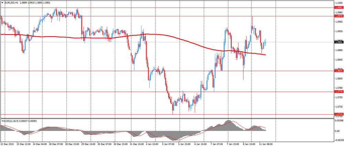
Task: Click the 28 Dec 23:00 time label
Action: pyautogui.click(x=73, y=144)
